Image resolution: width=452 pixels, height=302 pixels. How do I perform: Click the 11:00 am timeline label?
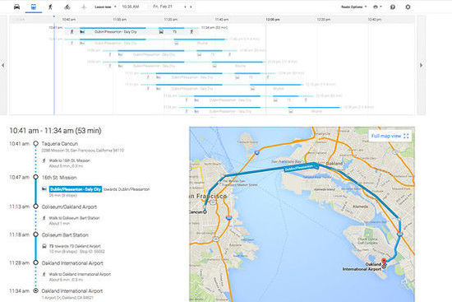[x=120, y=20]
